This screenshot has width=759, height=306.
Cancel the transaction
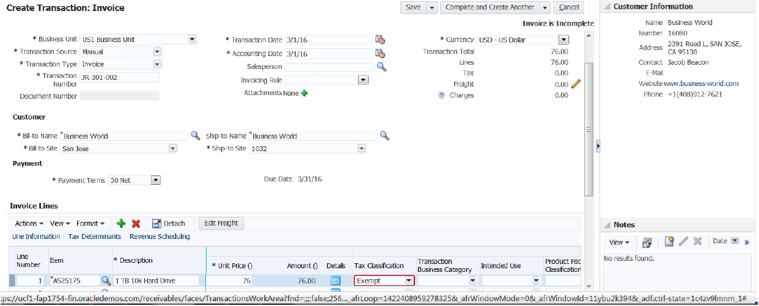[x=569, y=7]
